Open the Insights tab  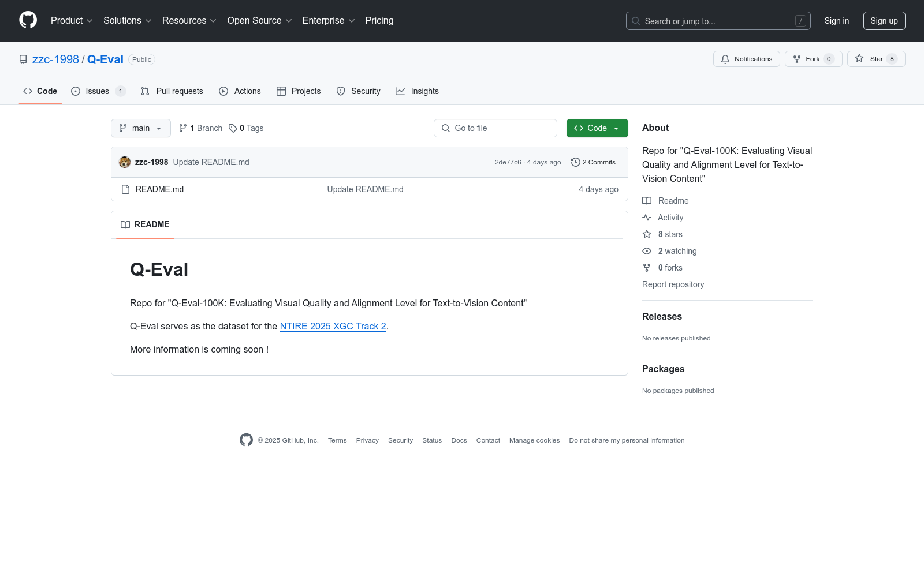[417, 91]
